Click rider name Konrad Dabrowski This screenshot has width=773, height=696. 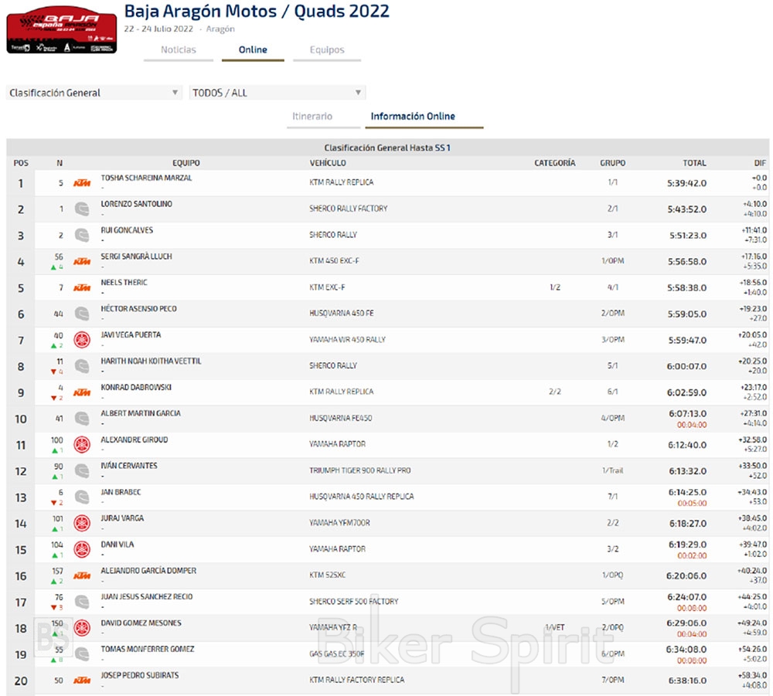[x=136, y=387]
